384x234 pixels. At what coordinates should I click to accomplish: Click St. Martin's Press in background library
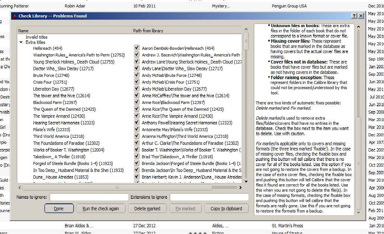[288, 226]
